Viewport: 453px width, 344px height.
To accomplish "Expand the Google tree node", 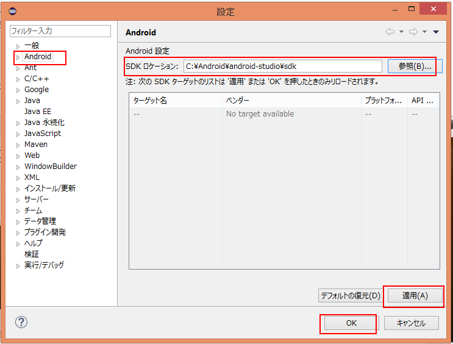I will pyautogui.click(x=18, y=90).
